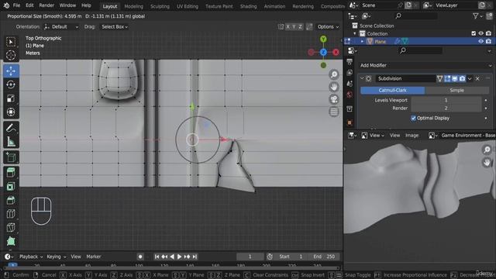This screenshot has width=496, height=279.
Task: Select the Inset Faces tool
Action: (x=11, y=186)
